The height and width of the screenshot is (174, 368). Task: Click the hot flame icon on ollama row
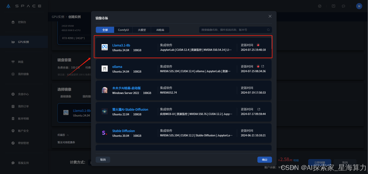click(x=258, y=67)
